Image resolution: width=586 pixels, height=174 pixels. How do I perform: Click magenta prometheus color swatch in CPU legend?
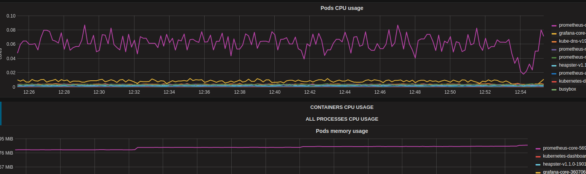(554, 25)
